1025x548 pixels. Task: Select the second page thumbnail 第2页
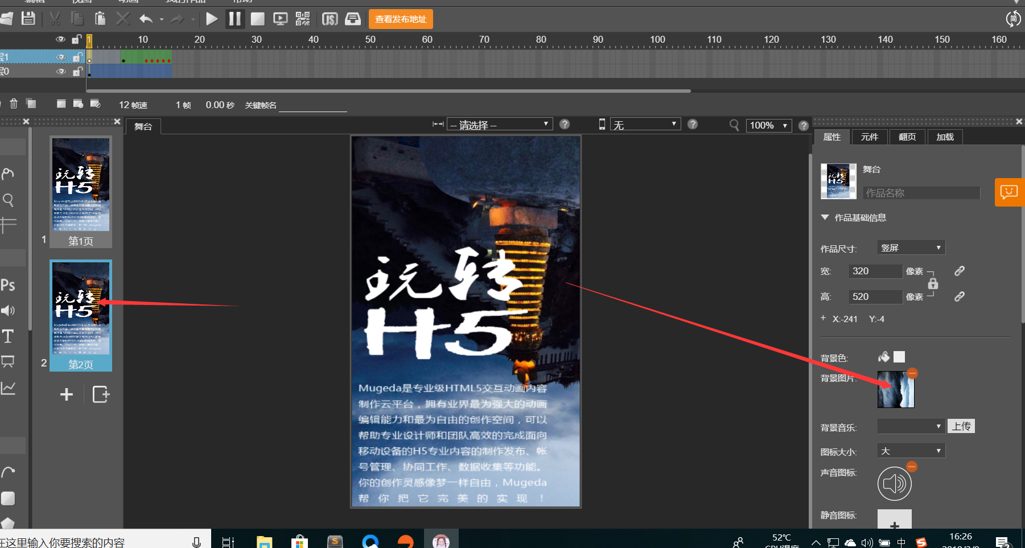point(81,316)
